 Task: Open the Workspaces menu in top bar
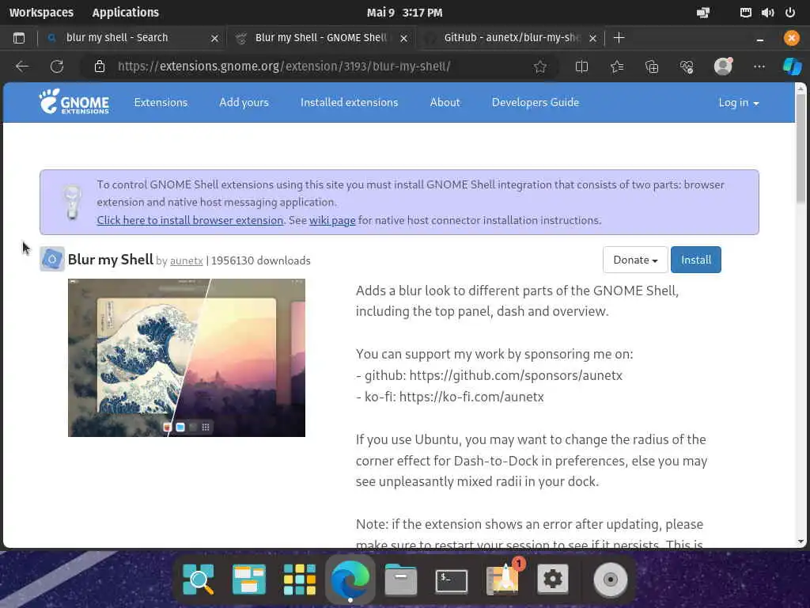coord(41,13)
